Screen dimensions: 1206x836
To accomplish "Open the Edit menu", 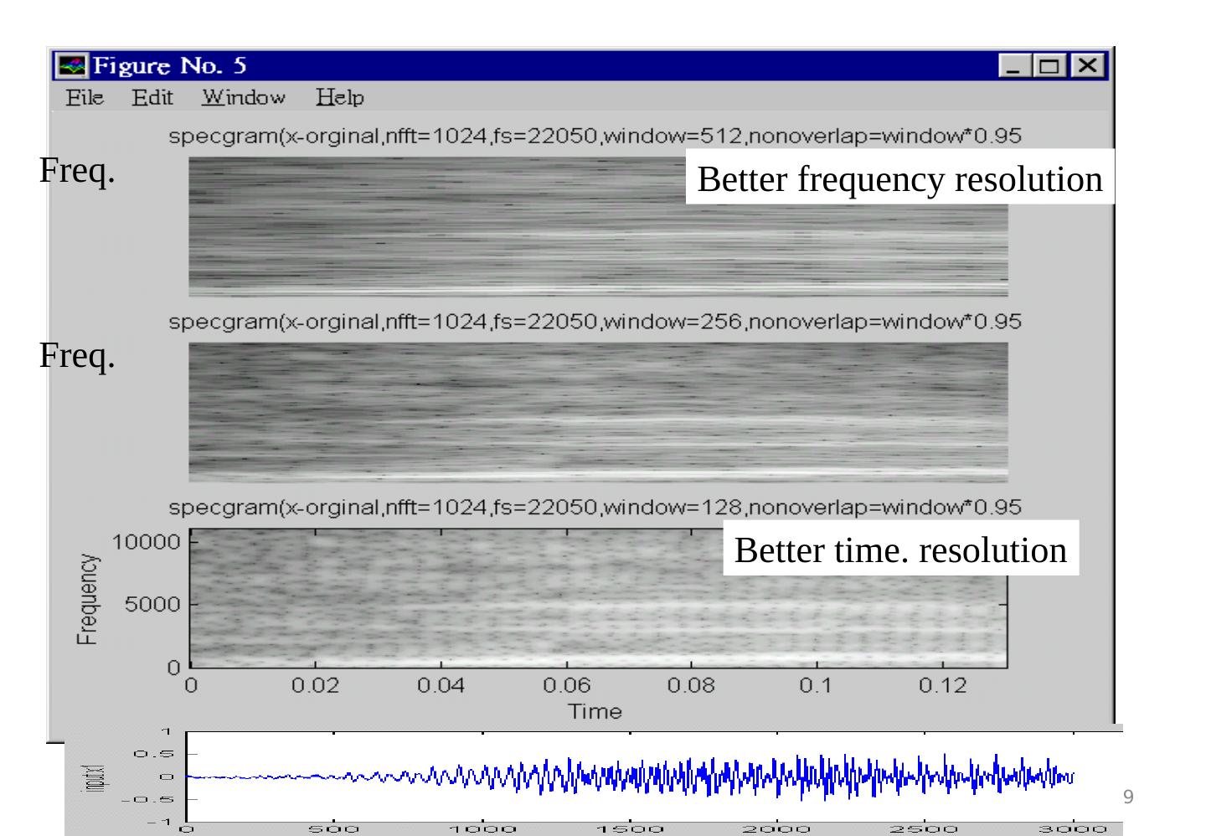I will [x=152, y=98].
